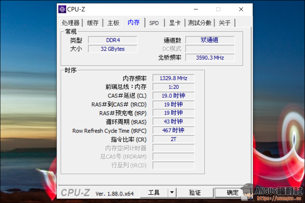Switch to the SPD tab
Screen dimensions: 305x203
(154, 23)
